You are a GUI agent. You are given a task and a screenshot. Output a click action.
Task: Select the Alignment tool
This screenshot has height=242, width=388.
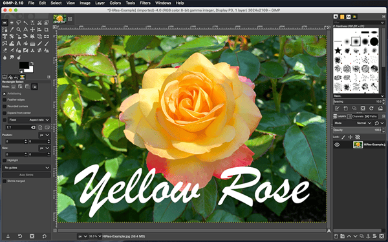(x=39, y=30)
